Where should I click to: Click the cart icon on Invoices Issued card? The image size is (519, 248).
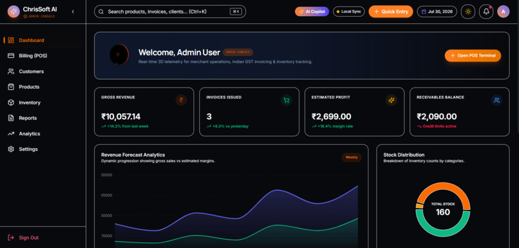point(287,100)
